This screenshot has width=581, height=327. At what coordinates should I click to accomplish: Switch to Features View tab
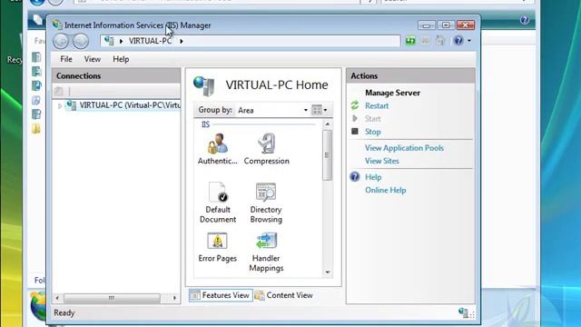pyautogui.click(x=221, y=295)
